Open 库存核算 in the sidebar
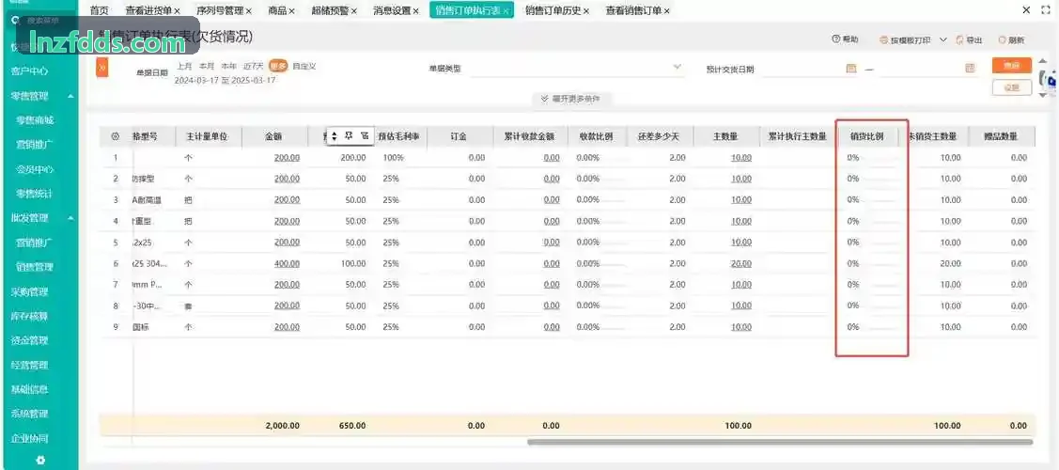 pyautogui.click(x=30, y=316)
